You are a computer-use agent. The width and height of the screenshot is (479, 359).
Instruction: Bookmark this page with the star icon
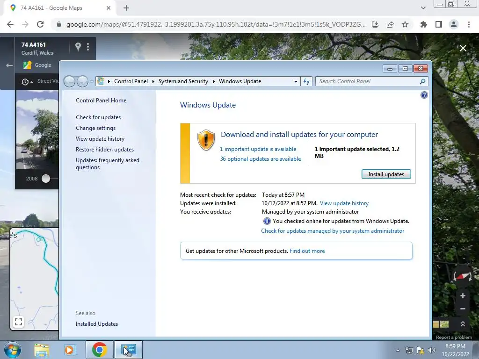tap(405, 24)
